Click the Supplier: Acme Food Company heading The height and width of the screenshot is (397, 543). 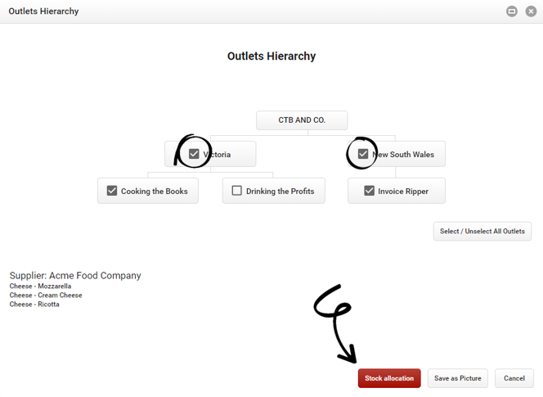click(75, 276)
